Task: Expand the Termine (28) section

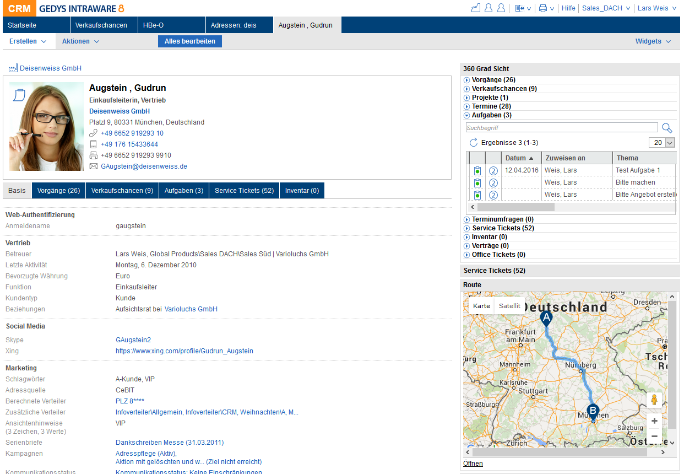Action: pyautogui.click(x=467, y=106)
